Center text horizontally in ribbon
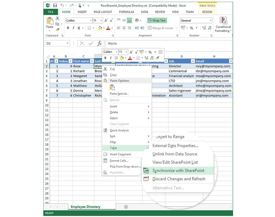The width and height of the screenshot is (275, 217). [124, 28]
